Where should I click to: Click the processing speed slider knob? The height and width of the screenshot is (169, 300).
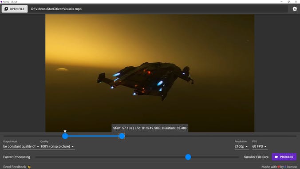pos(188,157)
